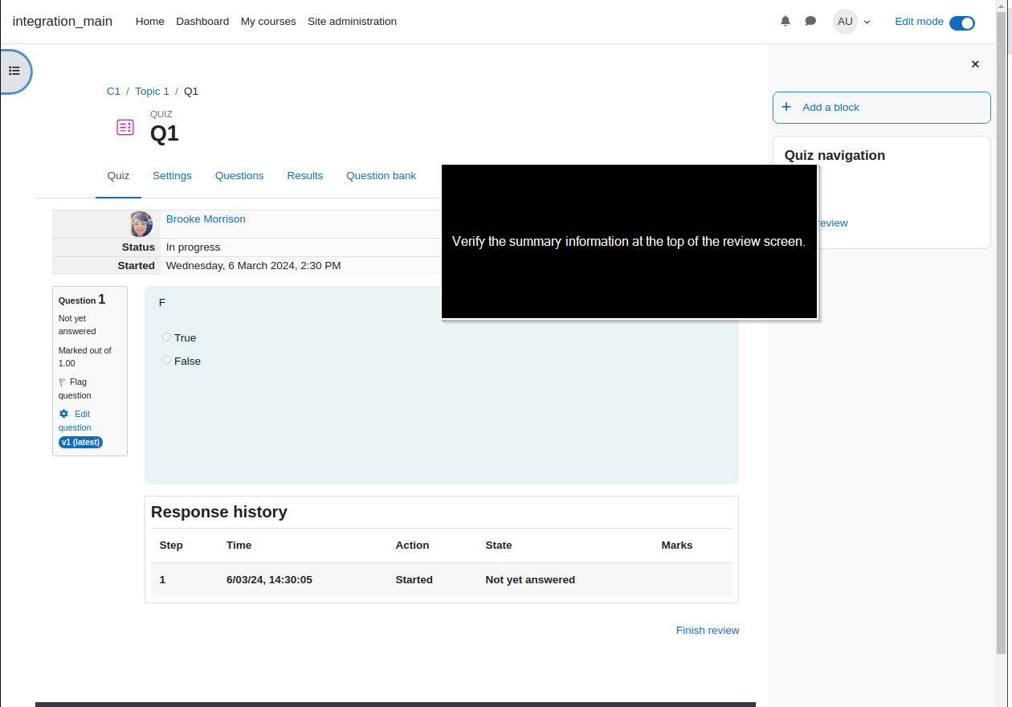Click the C1 breadcrumb link

click(113, 92)
